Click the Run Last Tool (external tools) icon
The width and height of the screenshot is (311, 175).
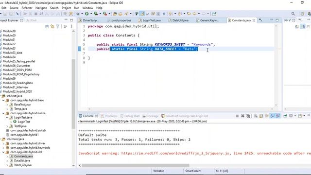click(105, 14)
